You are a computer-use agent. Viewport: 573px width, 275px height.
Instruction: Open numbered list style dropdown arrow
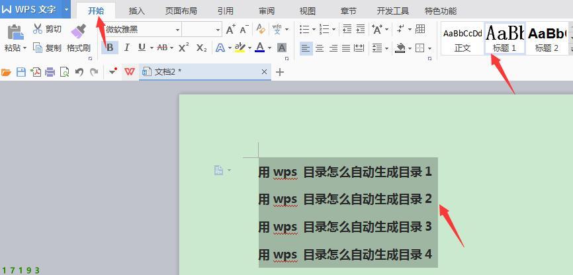[333, 29]
